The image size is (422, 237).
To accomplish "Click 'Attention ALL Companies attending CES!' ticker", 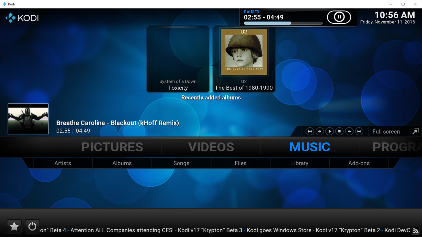I will 122,230.
